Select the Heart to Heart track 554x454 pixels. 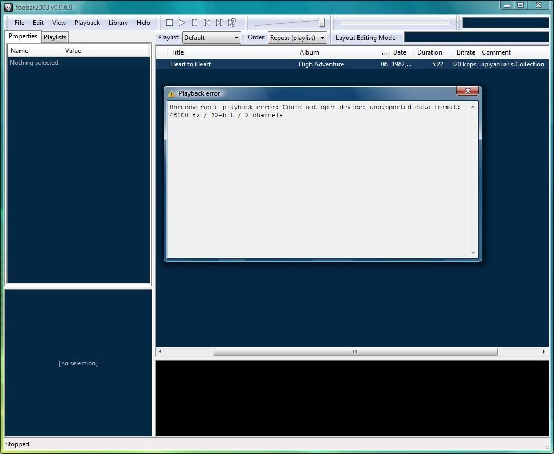(x=190, y=64)
